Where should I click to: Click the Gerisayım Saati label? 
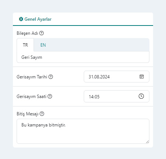tap(31, 97)
